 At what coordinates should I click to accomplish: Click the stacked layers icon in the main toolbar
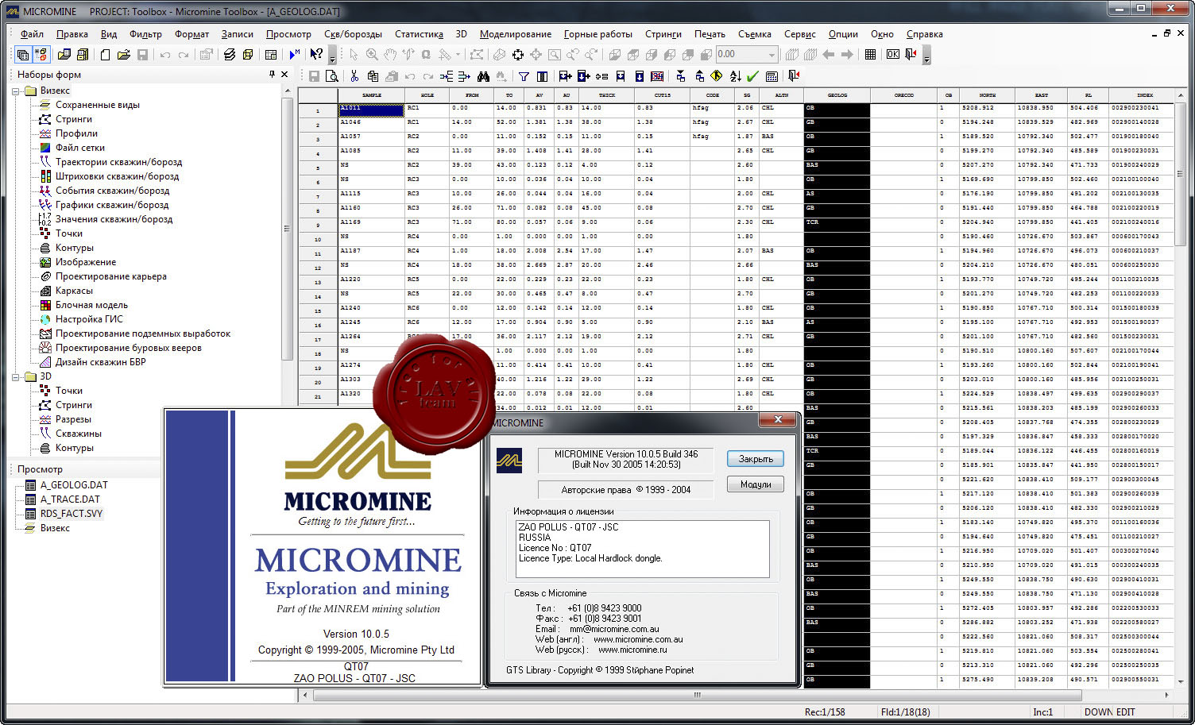[x=230, y=55]
